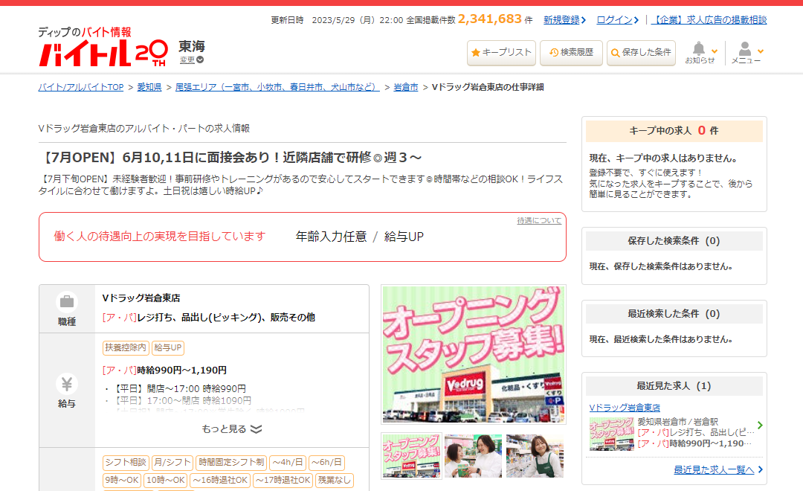This screenshot has height=491, width=803.
Task: Click 【7月OPEN】 job headline text
Action: [230, 158]
